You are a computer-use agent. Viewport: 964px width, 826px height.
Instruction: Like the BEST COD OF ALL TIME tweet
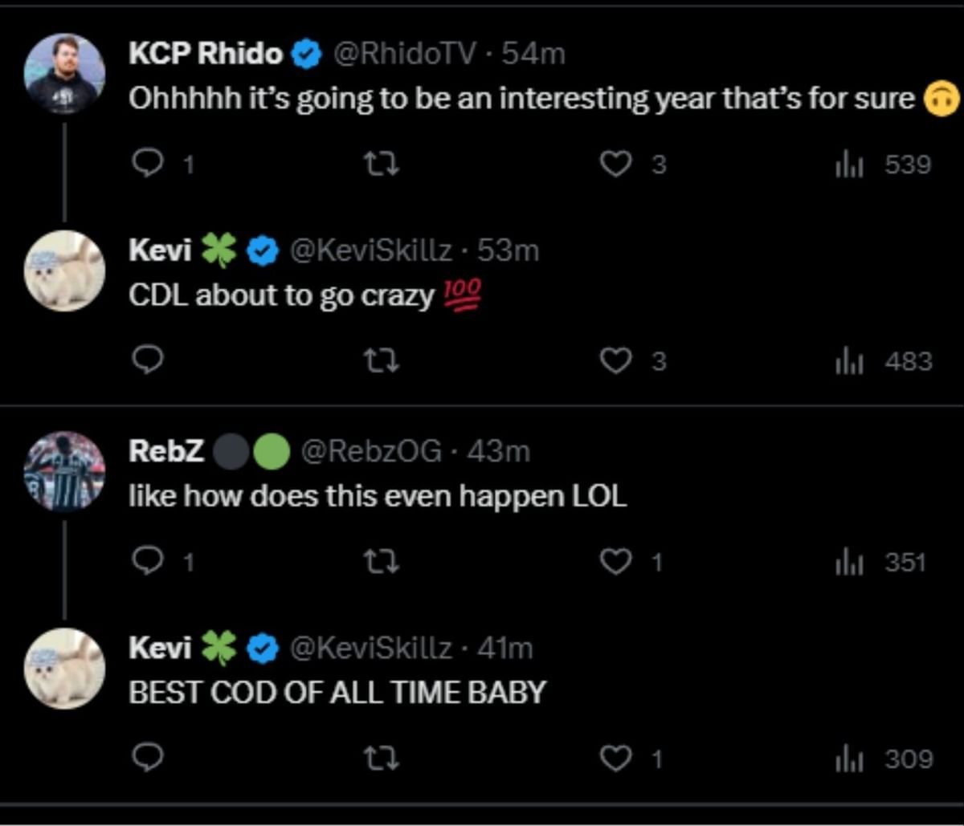coord(616,759)
